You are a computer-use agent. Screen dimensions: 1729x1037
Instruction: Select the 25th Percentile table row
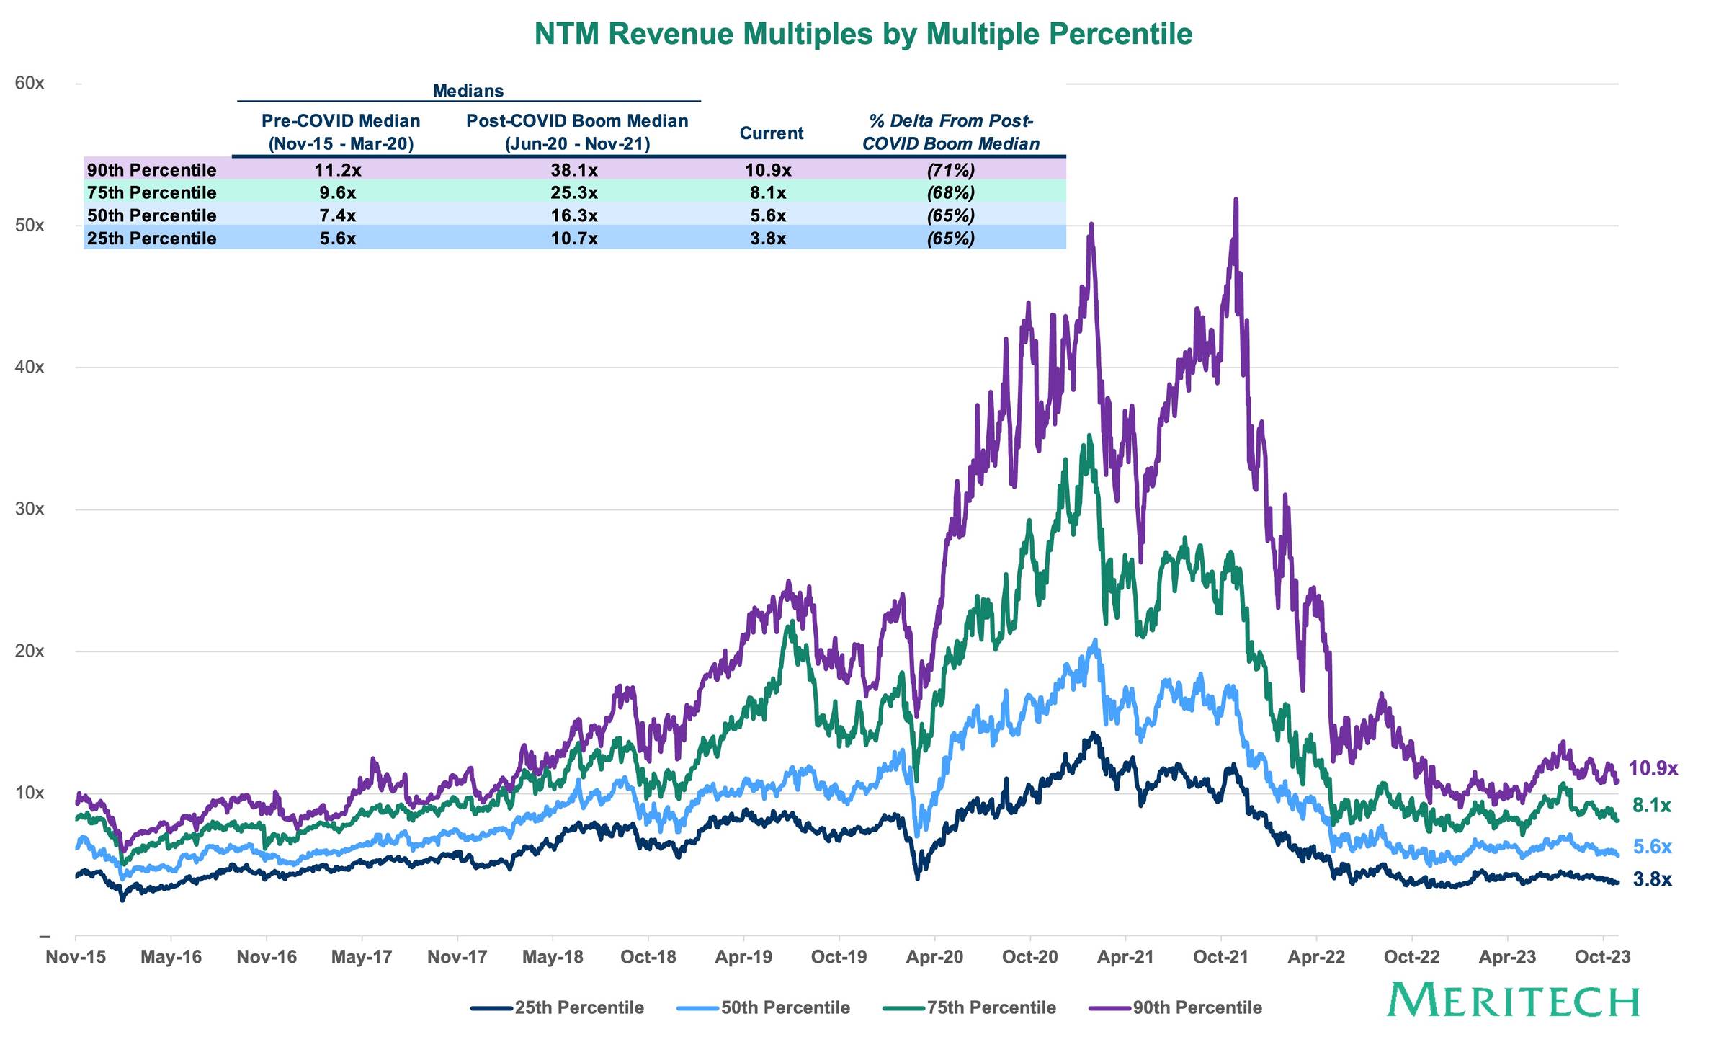point(574,238)
